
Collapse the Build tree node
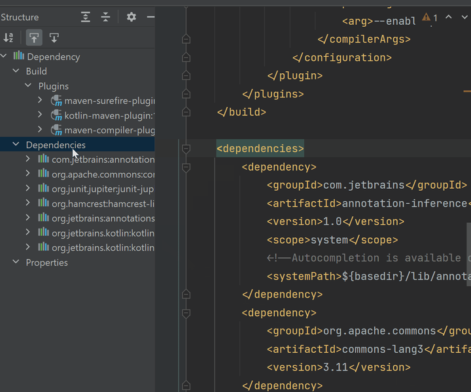[x=16, y=71]
